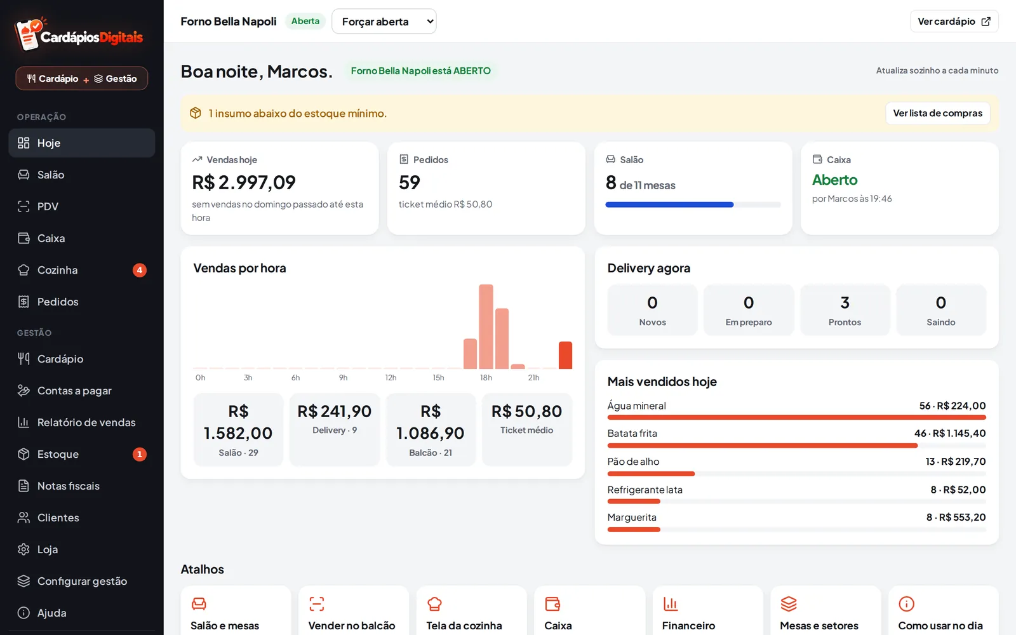Open the Cardápio + Gestão plan switcher
The image size is (1016, 635).
(x=82, y=79)
